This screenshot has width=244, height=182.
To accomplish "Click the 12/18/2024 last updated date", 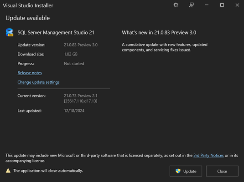I will (74, 111).
